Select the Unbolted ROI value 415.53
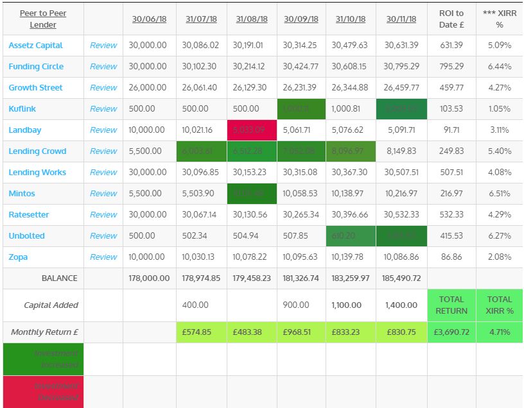The image size is (524, 408). [x=451, y=235]
